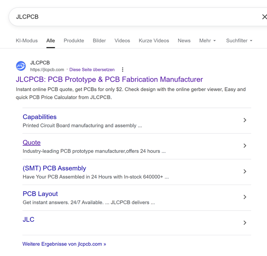Screen dimensions: 267x256
Task: Click 'Diese Seite übersetzen' link
Action: 92,70
